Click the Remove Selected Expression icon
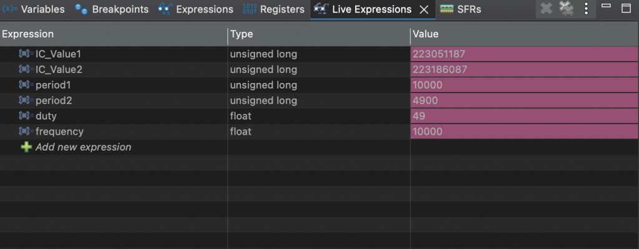The width and height of the screenshot is (639, 249). coord(545,9)
